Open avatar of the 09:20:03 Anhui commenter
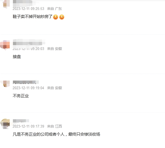This screenshot has width=165, height=148. [5, 45]
